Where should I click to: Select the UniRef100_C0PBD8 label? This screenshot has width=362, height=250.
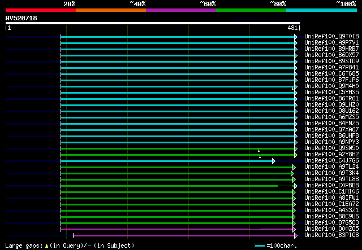point(331,186)
